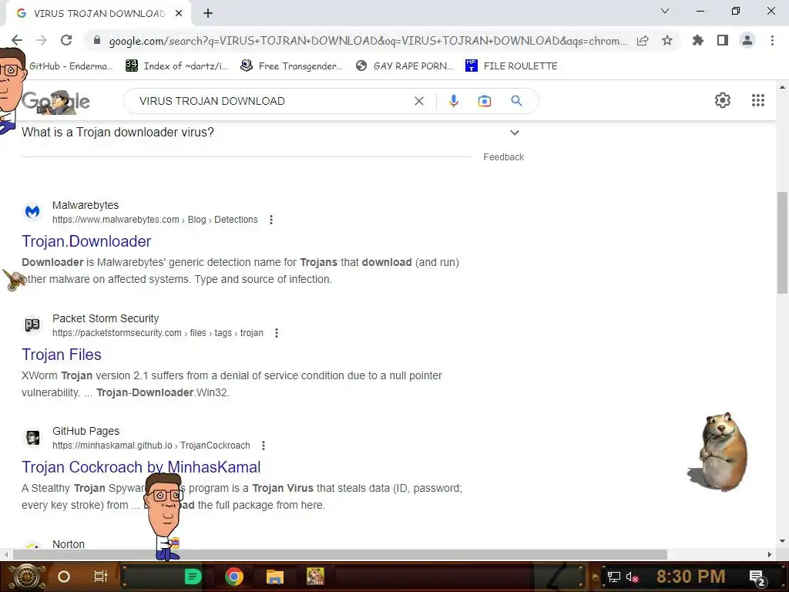The image size is (789, 592).
Task: Open Task View on the taskbar
Action: [x=101, y=577]
